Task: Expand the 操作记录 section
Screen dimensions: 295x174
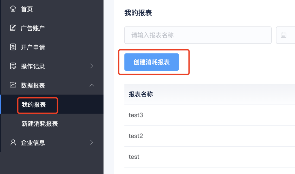Action: tap(91, 66)
